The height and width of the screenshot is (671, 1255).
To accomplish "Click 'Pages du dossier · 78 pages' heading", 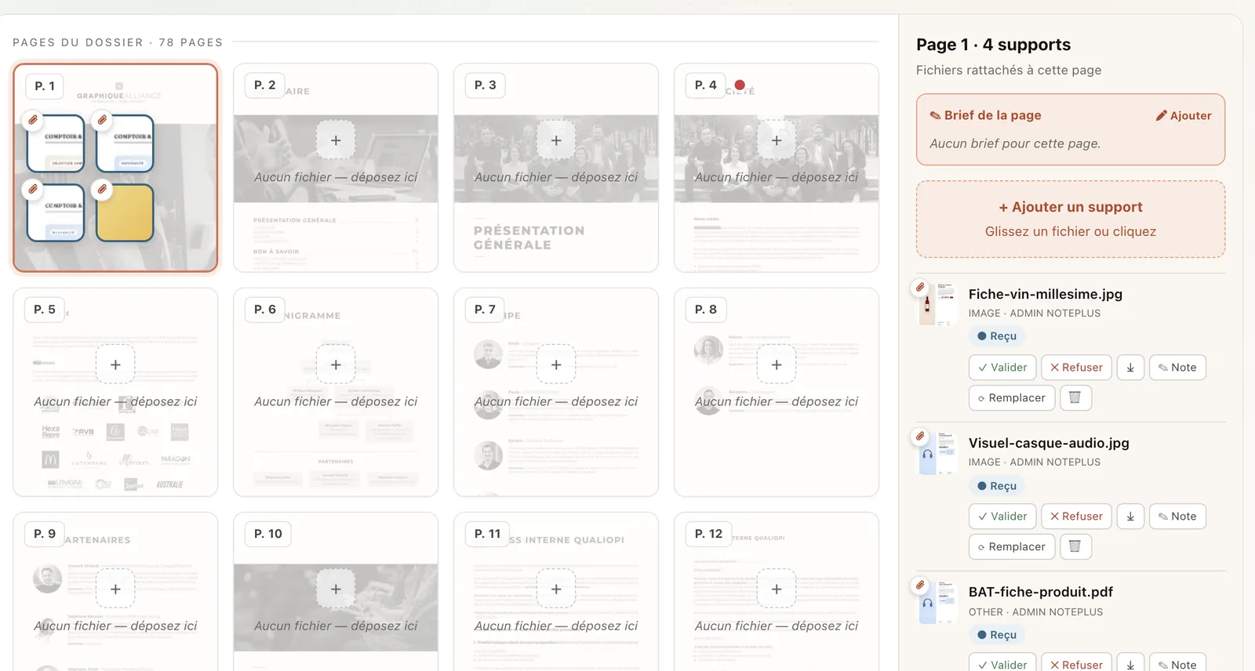I will 118,42.
